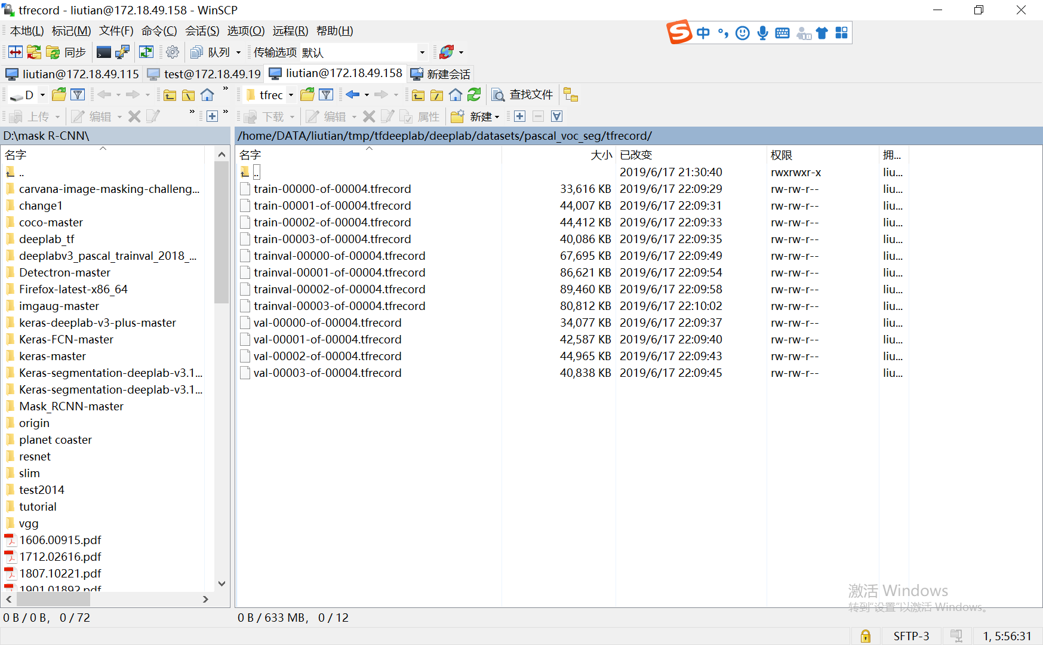
Task: Click the local Select Files plus icon
Action: click(212, 116)
